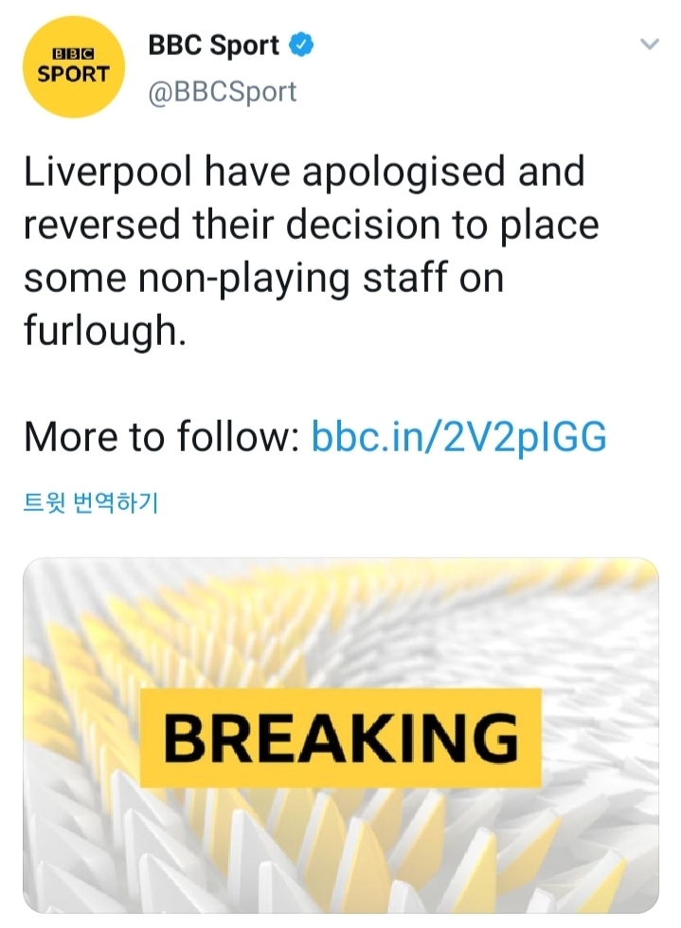Screen dimensions: 681x928
Task: Click the @BBCSport handle
Action: pyautogui.click(x=223, y=92)
